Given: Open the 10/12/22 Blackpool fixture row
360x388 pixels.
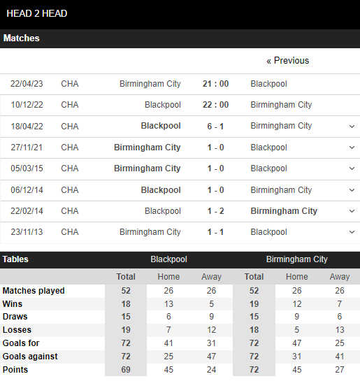Looking at the screenshot, I should (x=180, y=105).
